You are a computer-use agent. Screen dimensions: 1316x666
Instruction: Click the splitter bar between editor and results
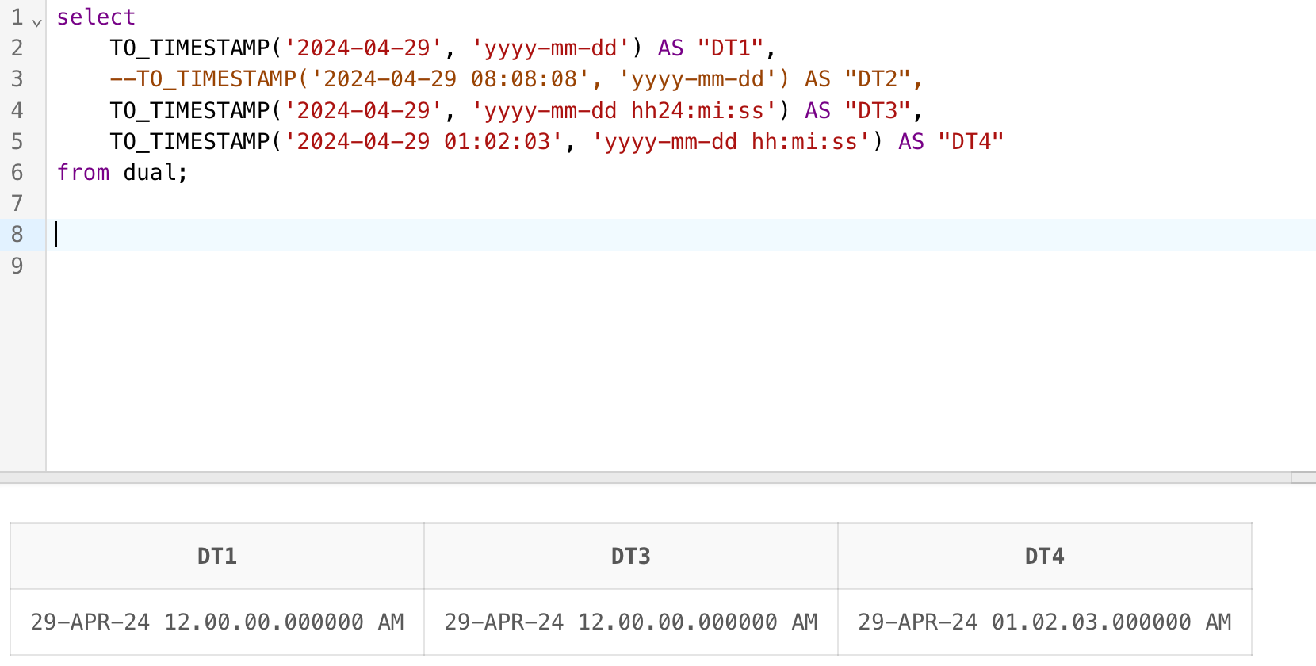[x=634, y=477]
